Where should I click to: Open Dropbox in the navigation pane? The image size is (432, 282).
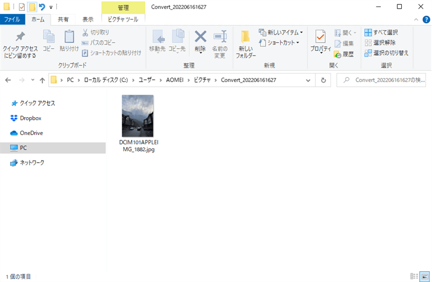pos(30,118)
